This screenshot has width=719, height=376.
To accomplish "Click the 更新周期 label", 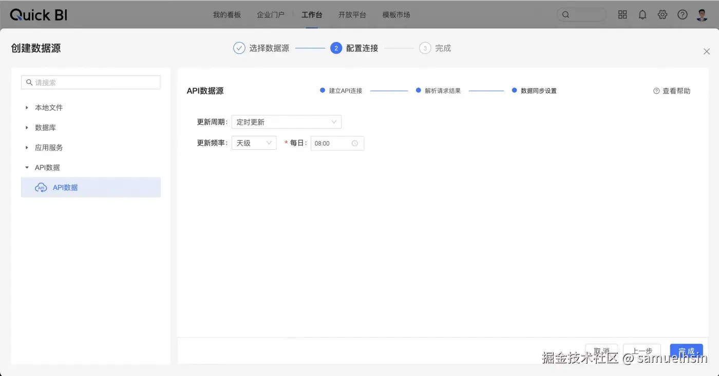I will [212, 122].
